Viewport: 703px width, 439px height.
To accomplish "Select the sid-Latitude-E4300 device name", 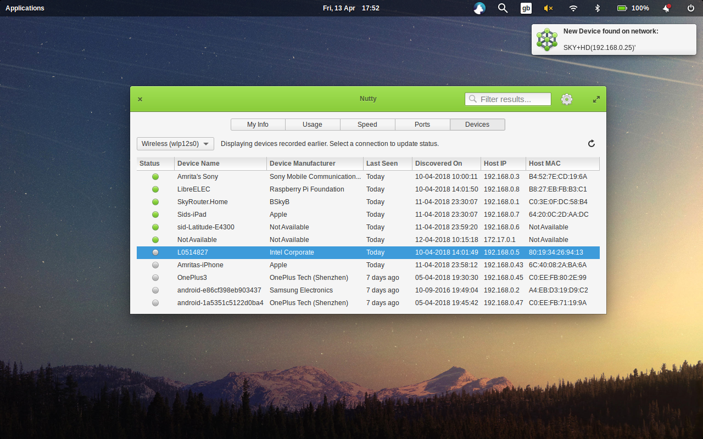I will (x=206, y=227).
